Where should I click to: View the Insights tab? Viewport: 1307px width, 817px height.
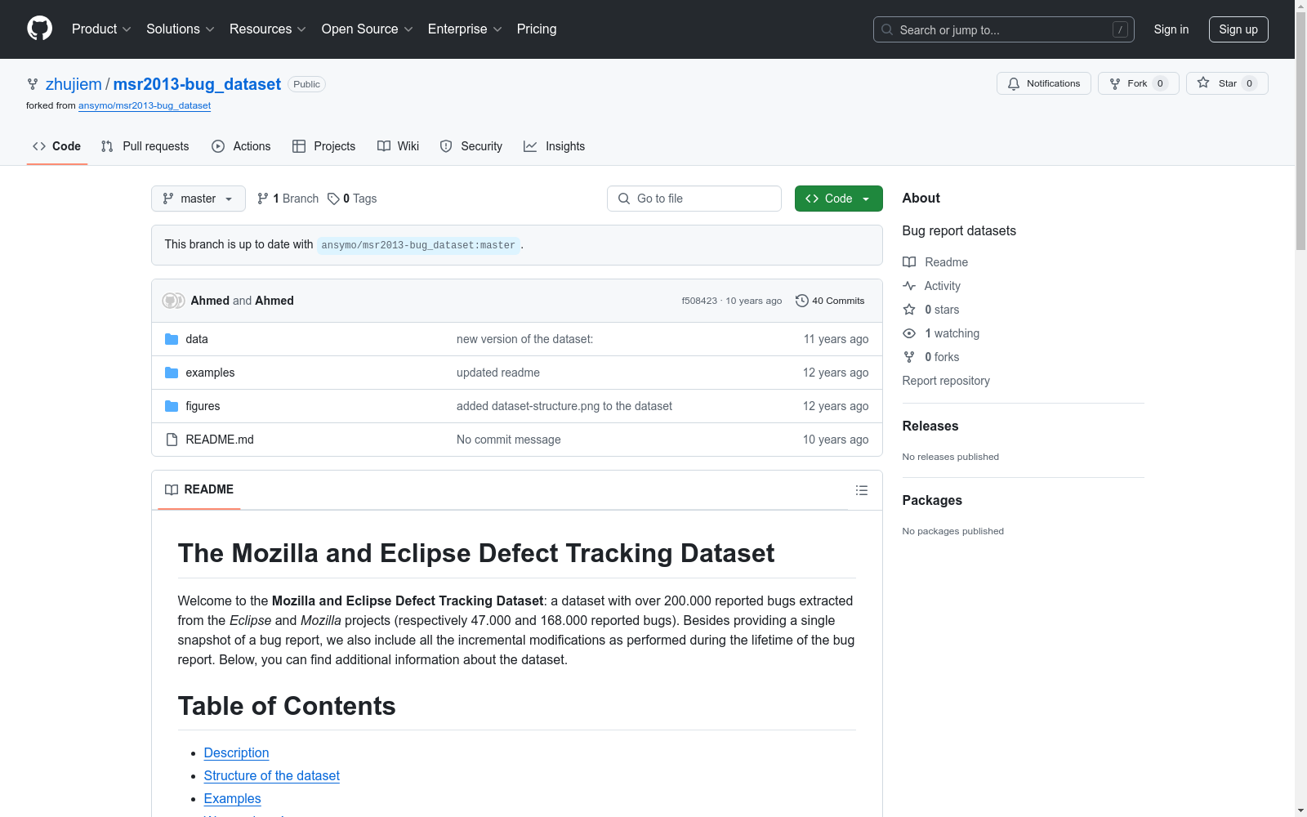[555, 146]
